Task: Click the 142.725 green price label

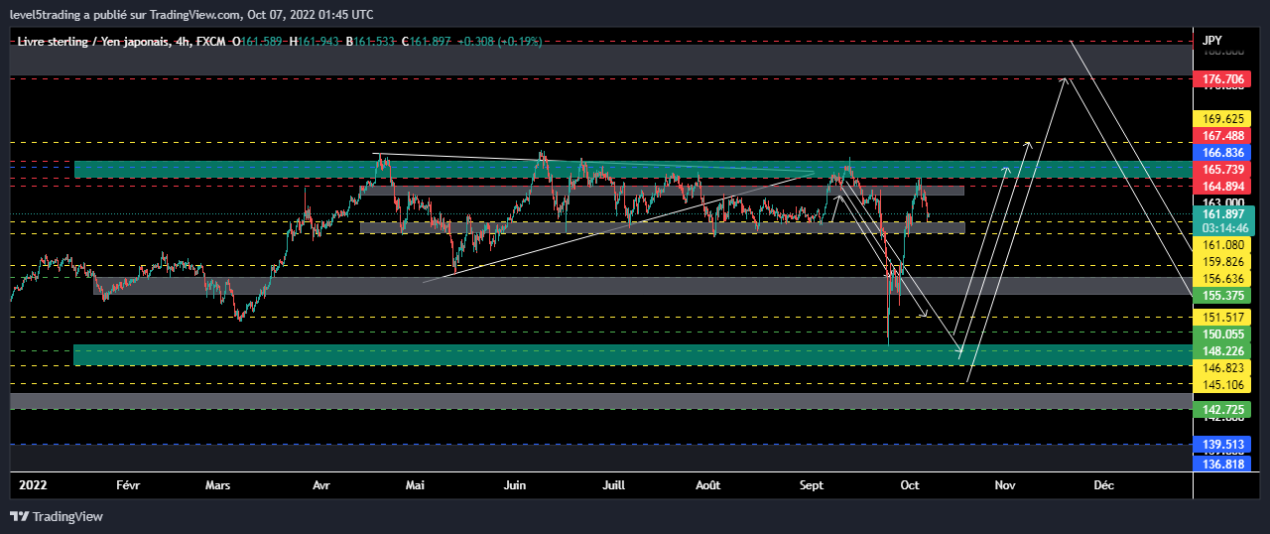Action: (x=1222, y=410)
